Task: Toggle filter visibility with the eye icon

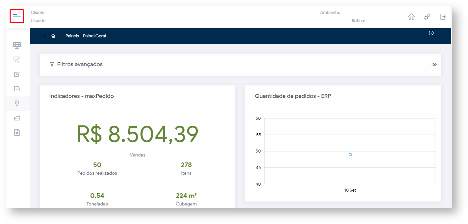Action: click(434, 65)
